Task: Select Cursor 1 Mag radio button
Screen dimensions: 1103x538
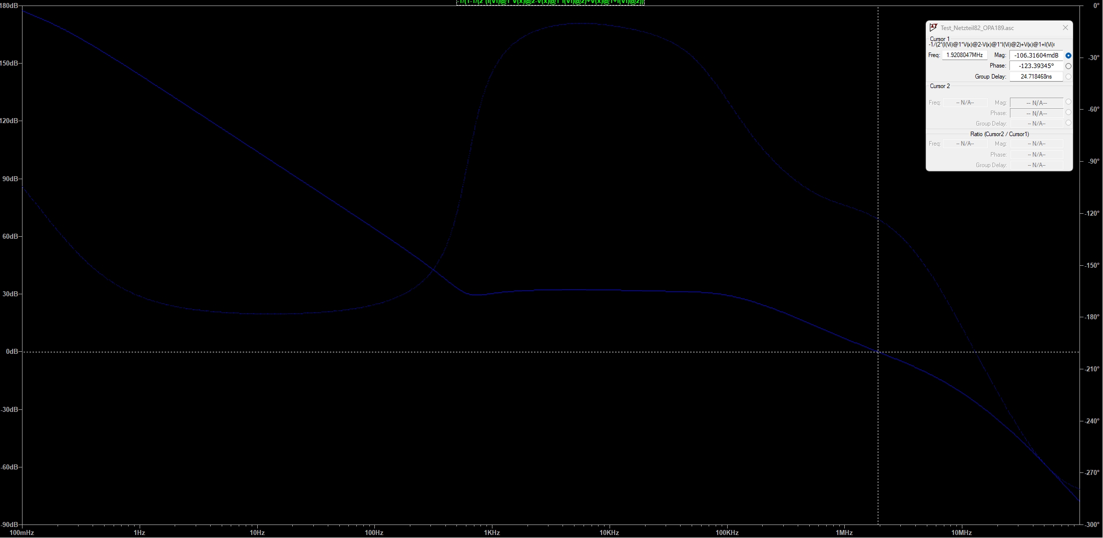Action: tap(1068, 56)
